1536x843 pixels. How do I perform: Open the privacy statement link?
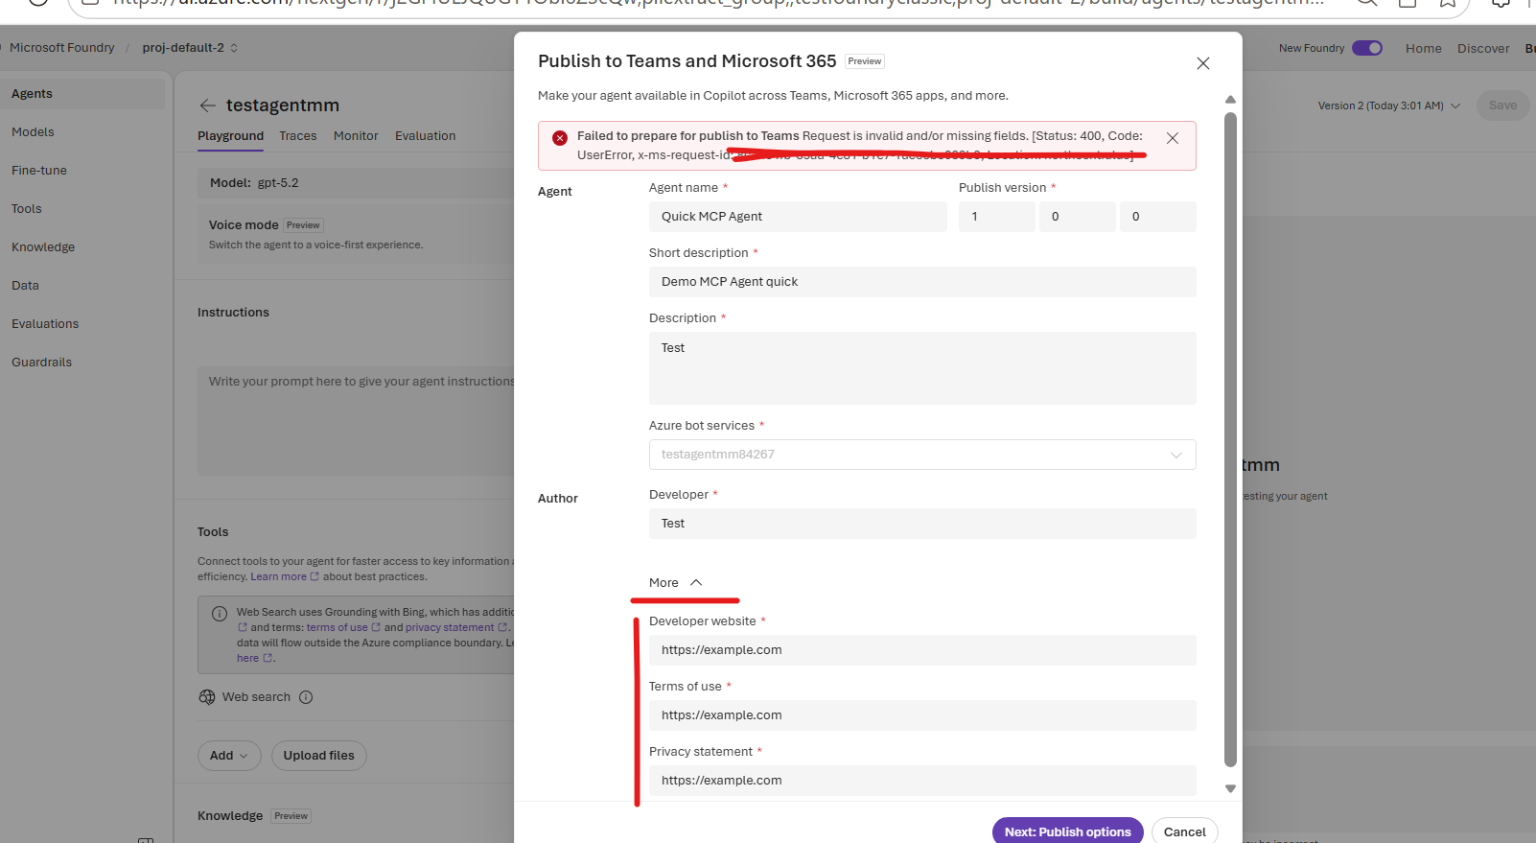[455, 628]
